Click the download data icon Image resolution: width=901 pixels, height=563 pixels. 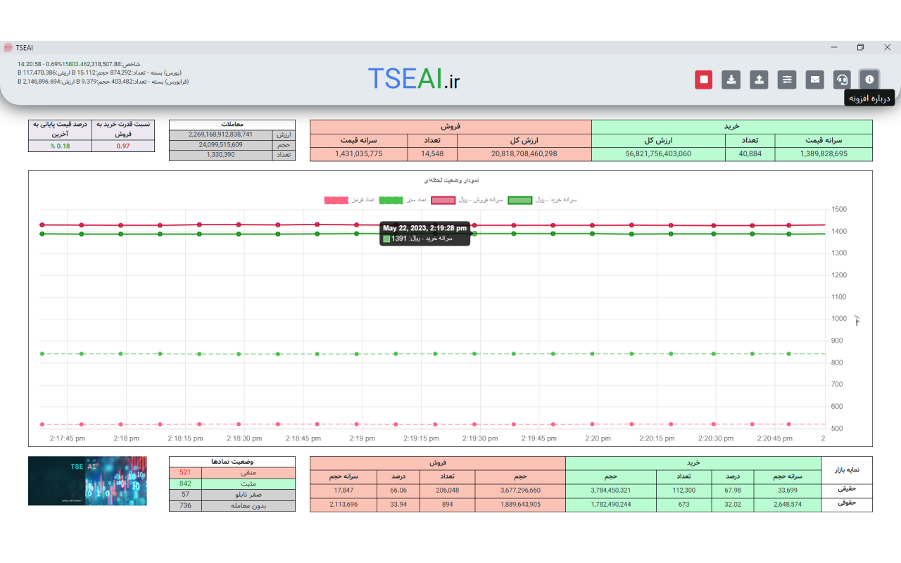coord(731,80)
